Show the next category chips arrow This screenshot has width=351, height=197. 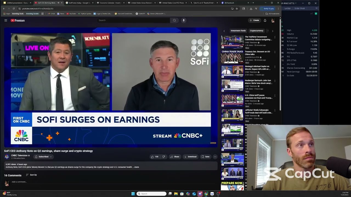(x=272, y=31)
